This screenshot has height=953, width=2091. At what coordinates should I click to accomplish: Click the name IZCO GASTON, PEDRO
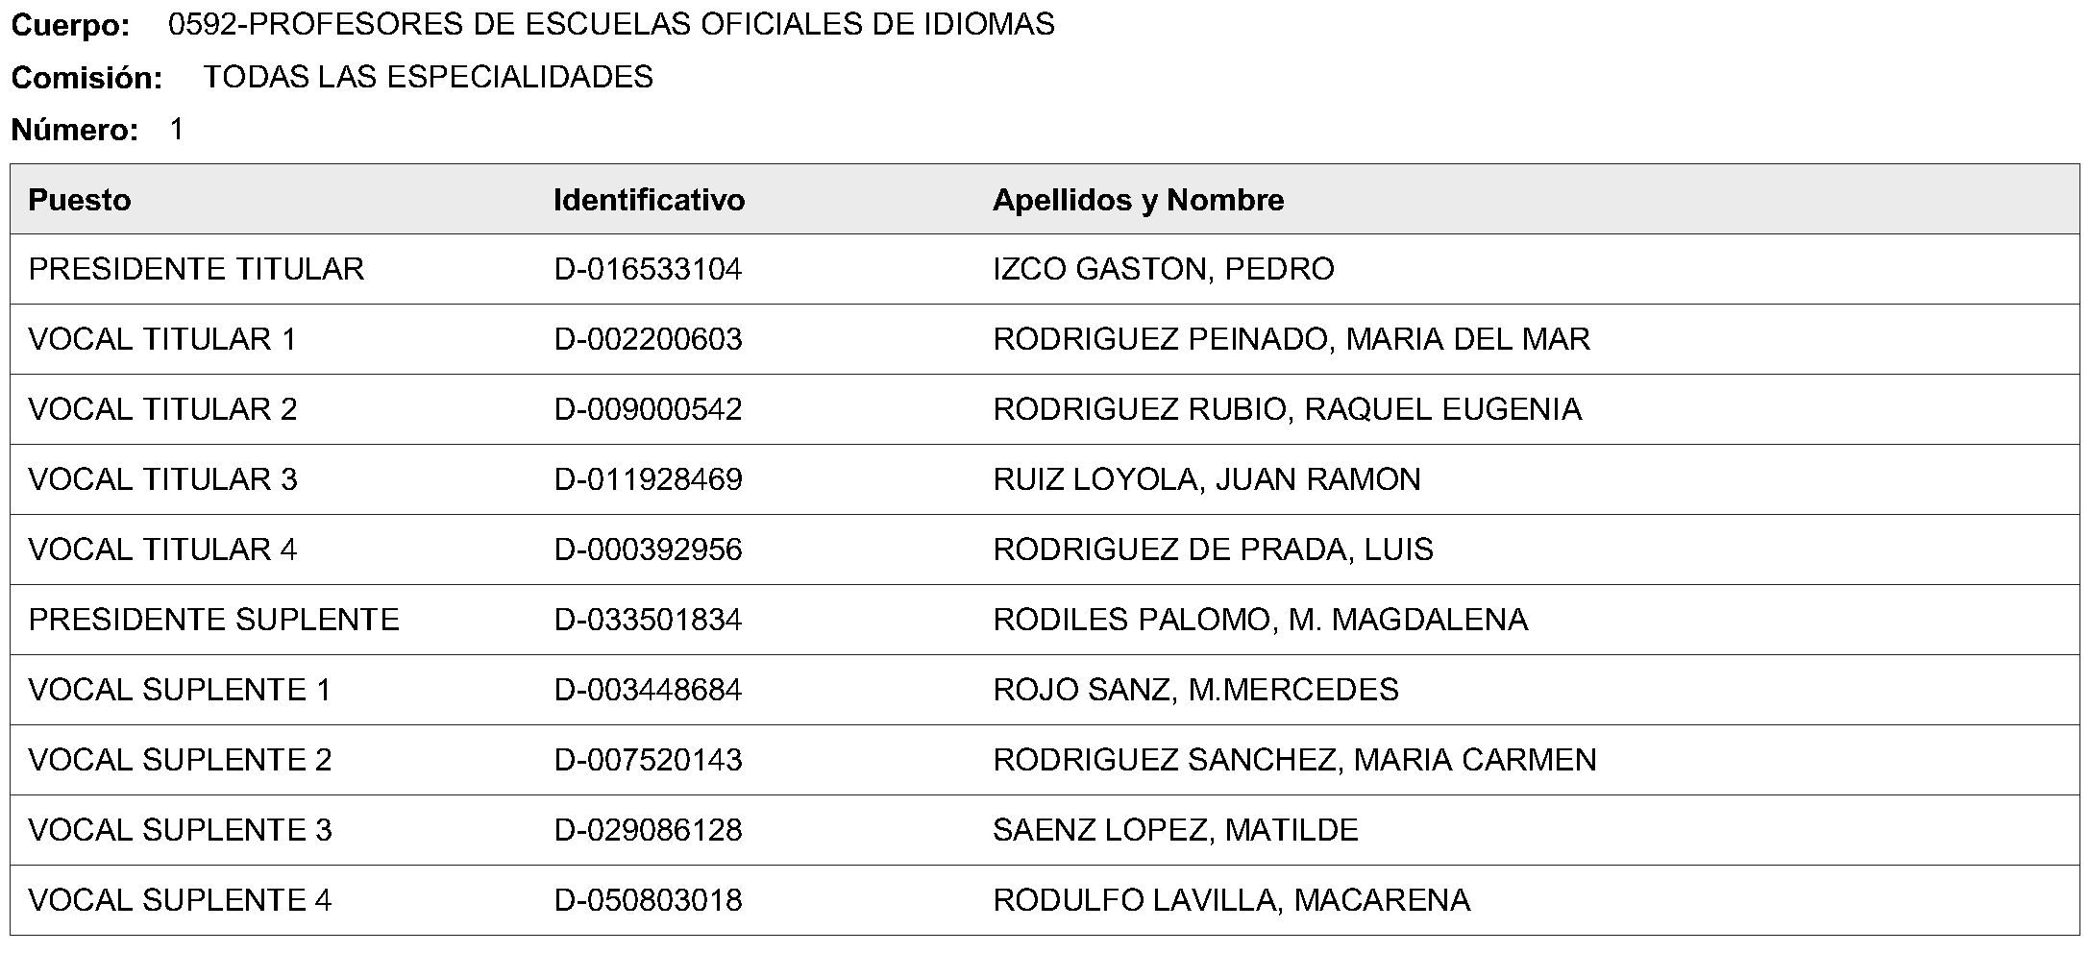point(1163,269)
